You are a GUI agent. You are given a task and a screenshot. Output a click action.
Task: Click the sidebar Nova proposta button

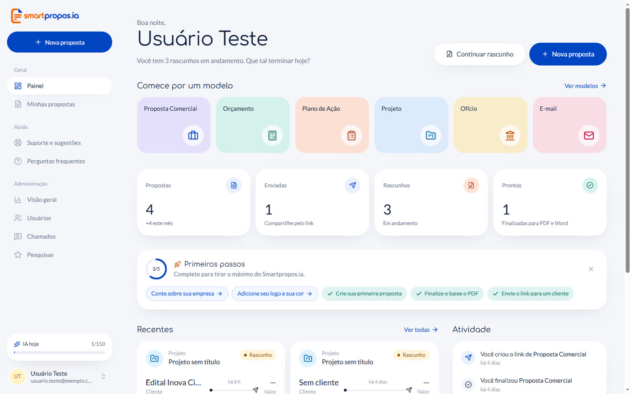point(59,42)
